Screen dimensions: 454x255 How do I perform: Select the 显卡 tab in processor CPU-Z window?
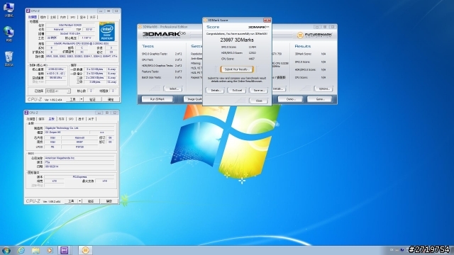tap(83, 17)
